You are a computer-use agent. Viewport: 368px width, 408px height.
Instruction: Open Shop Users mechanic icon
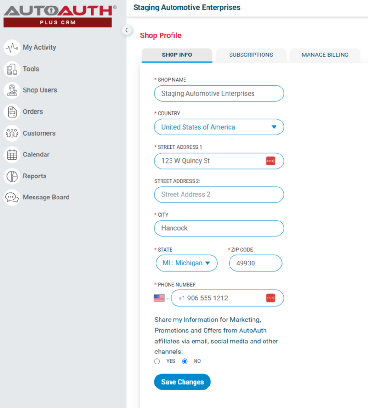[x=12, y=90]
